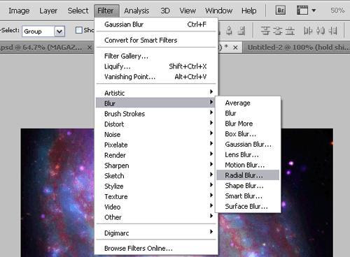This screenshot has height=257, width=350.
Task: Open the Help menu
Action: [249, 10]
